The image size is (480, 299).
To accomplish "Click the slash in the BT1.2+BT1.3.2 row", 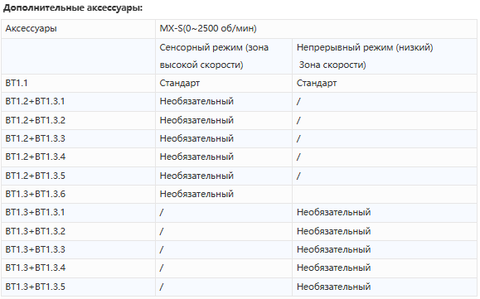I will [298, 120].
